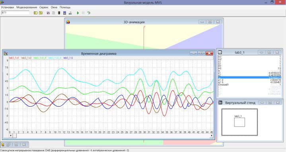Click the minimized window's yellow icon

click(x=3, y=144)
